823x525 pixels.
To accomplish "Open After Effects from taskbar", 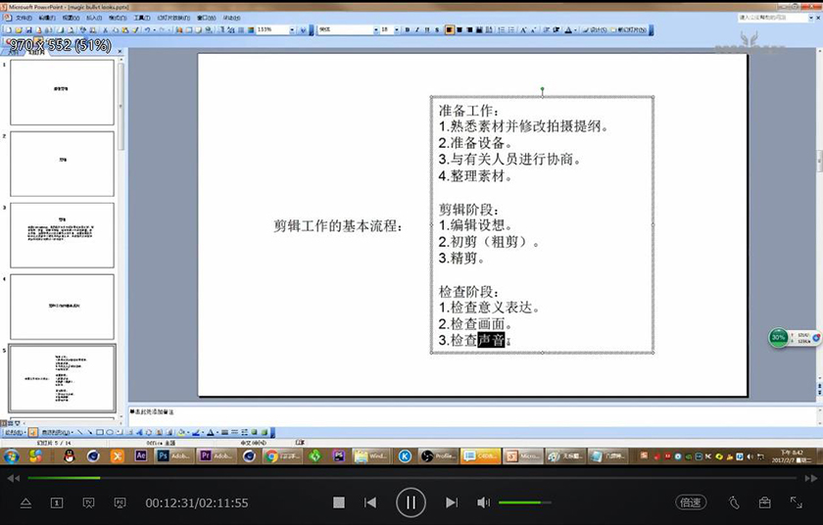I will pyautogui.click(x=141, y=455).
